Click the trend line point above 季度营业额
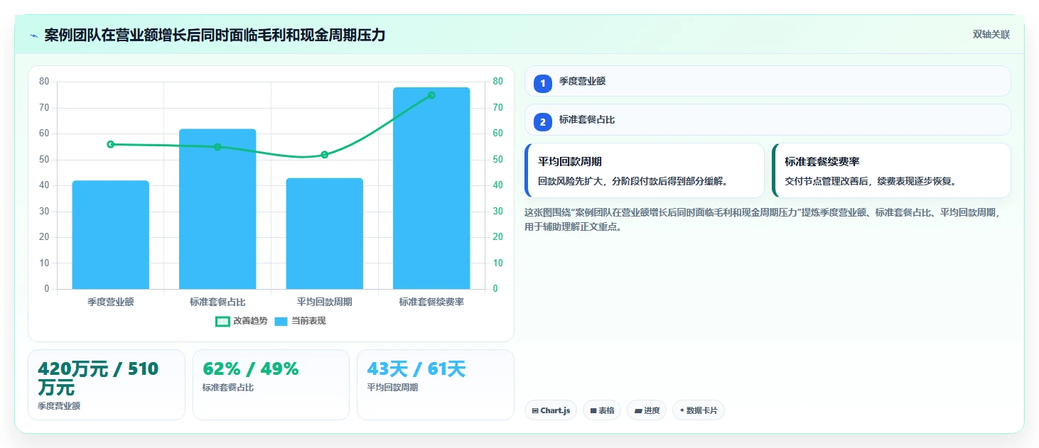 (111, 144)
